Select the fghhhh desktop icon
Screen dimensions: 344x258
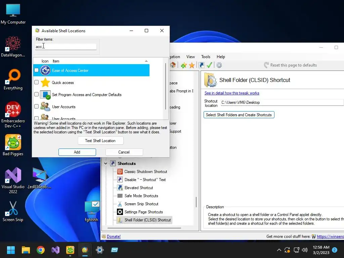[92, 211]
